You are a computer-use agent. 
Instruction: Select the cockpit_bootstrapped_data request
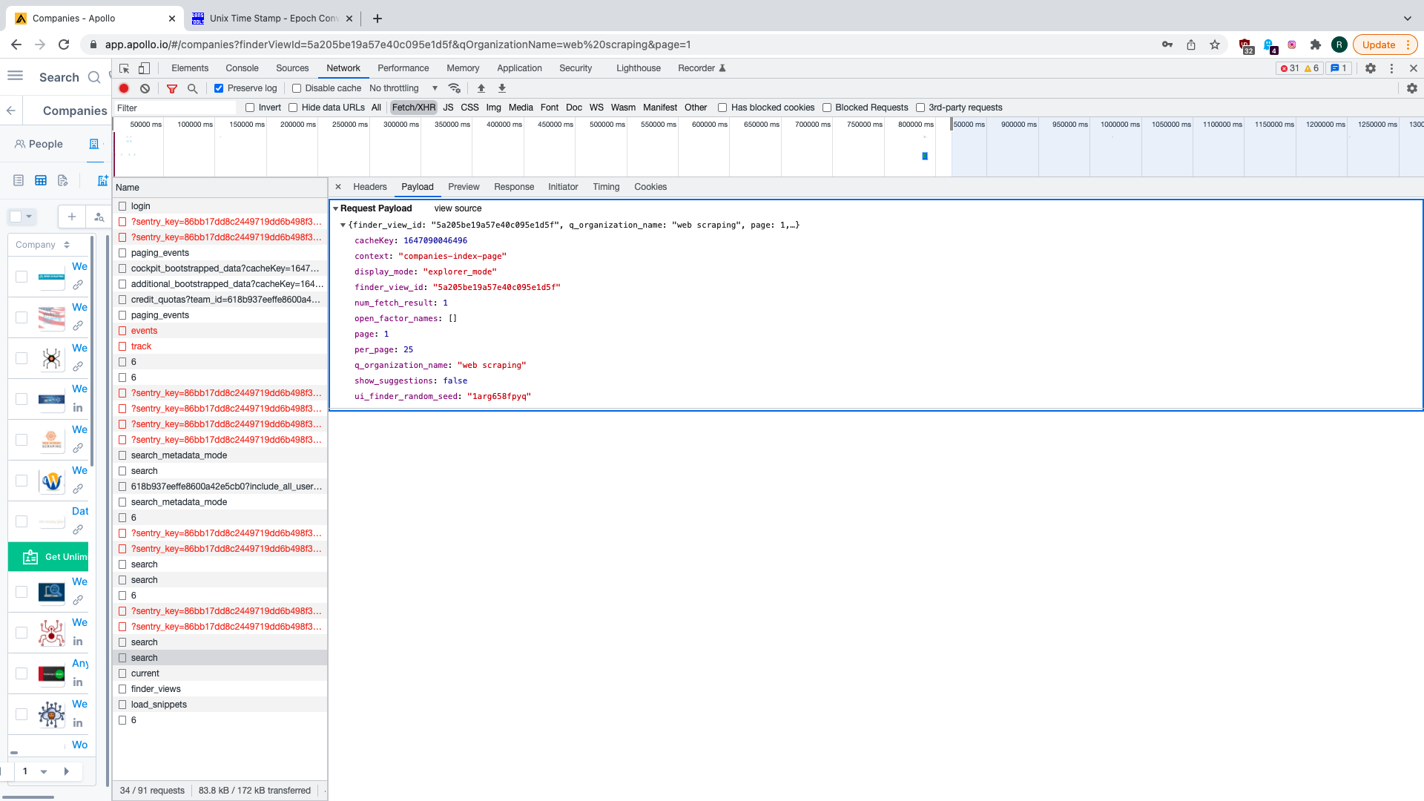220,268
